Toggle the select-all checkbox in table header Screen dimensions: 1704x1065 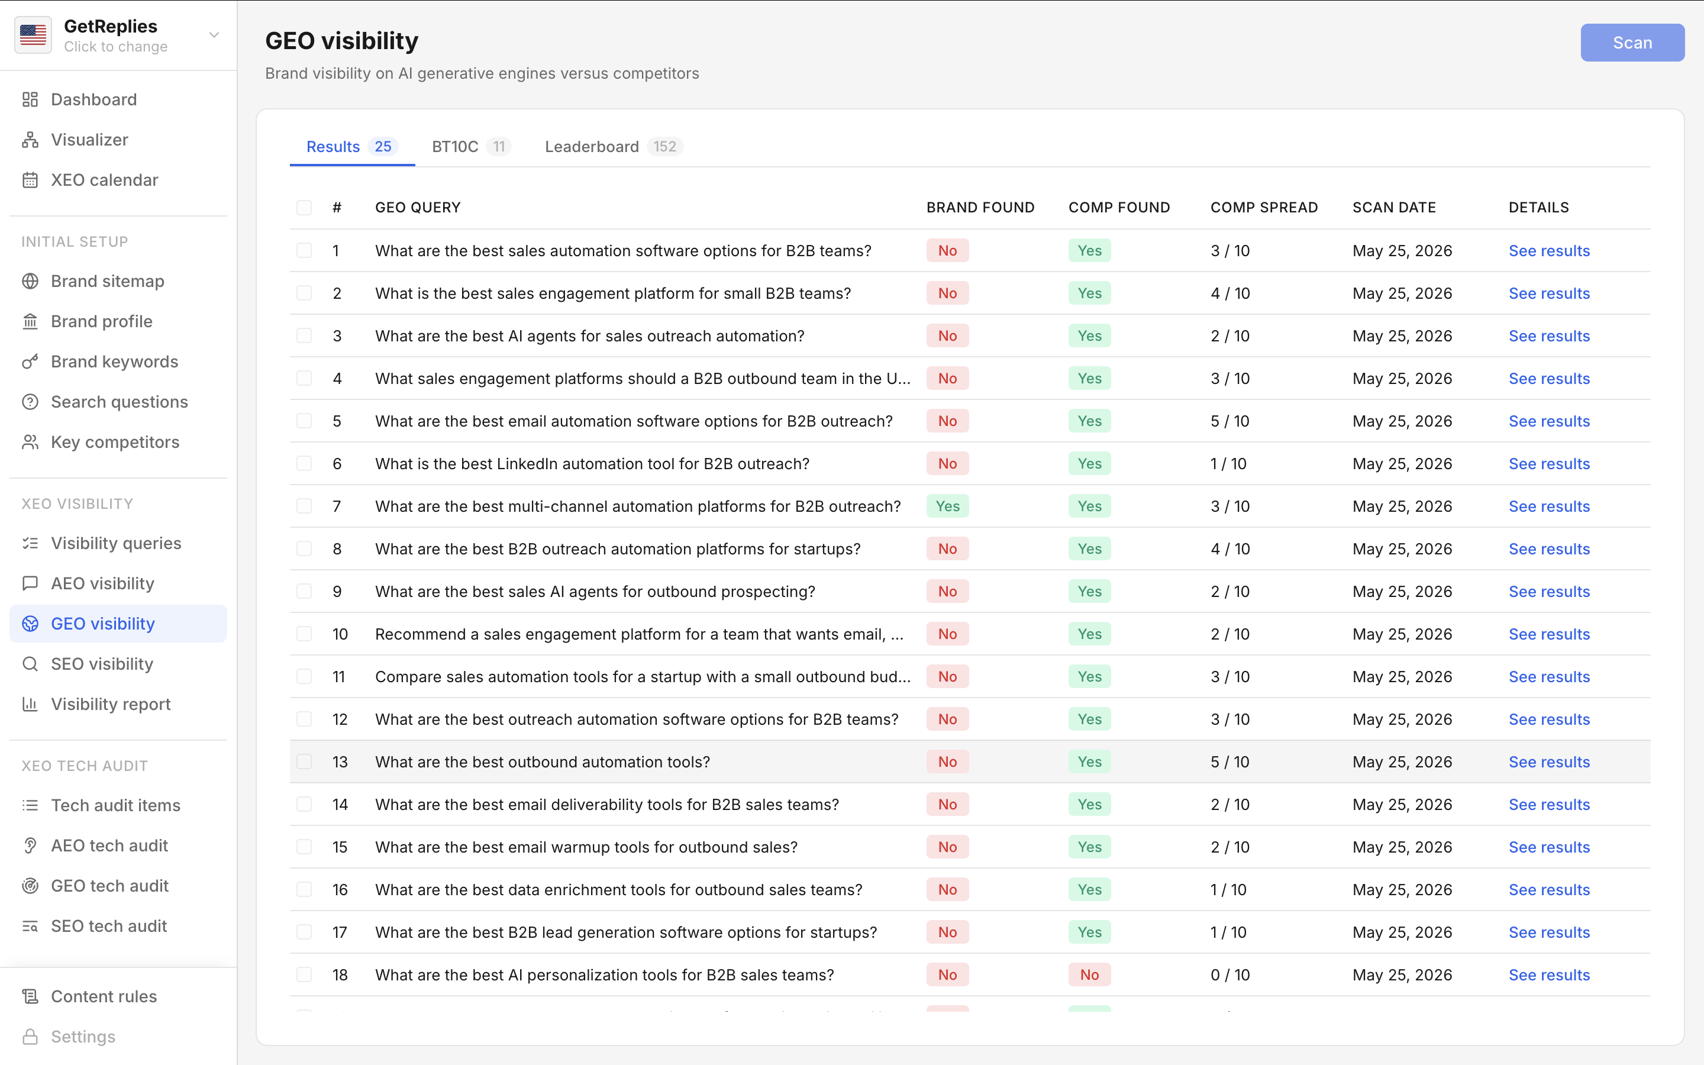[x=304, y=207]
